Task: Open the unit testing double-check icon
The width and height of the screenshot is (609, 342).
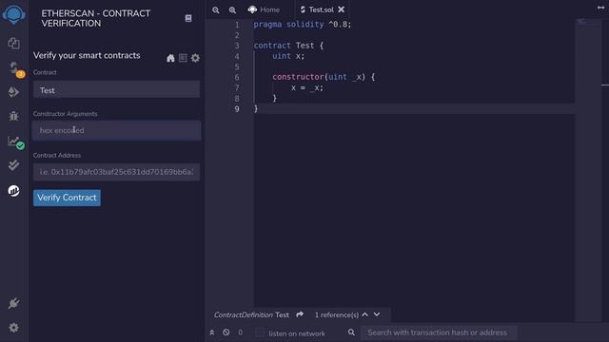Action: (x=13, y=165)
